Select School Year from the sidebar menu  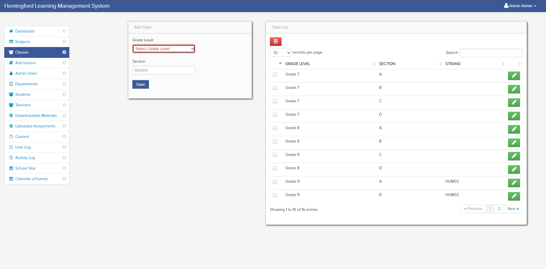tap(26, 168)
